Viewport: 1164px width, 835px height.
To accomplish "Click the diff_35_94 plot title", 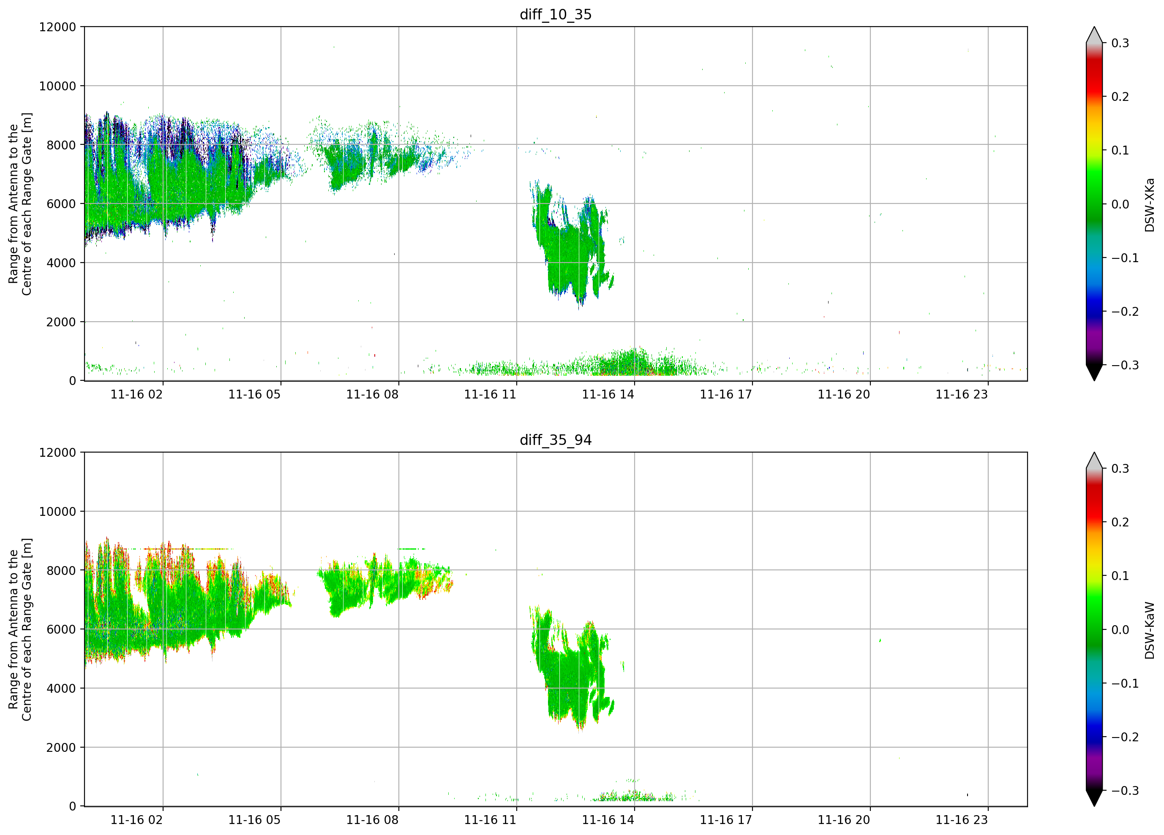I will pyautogui.click(x=556, y=440).
